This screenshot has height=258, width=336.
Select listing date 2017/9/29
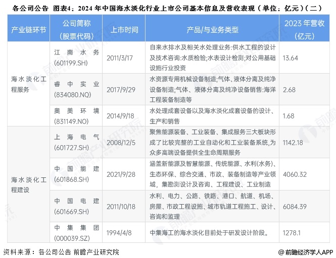(121, 90)
